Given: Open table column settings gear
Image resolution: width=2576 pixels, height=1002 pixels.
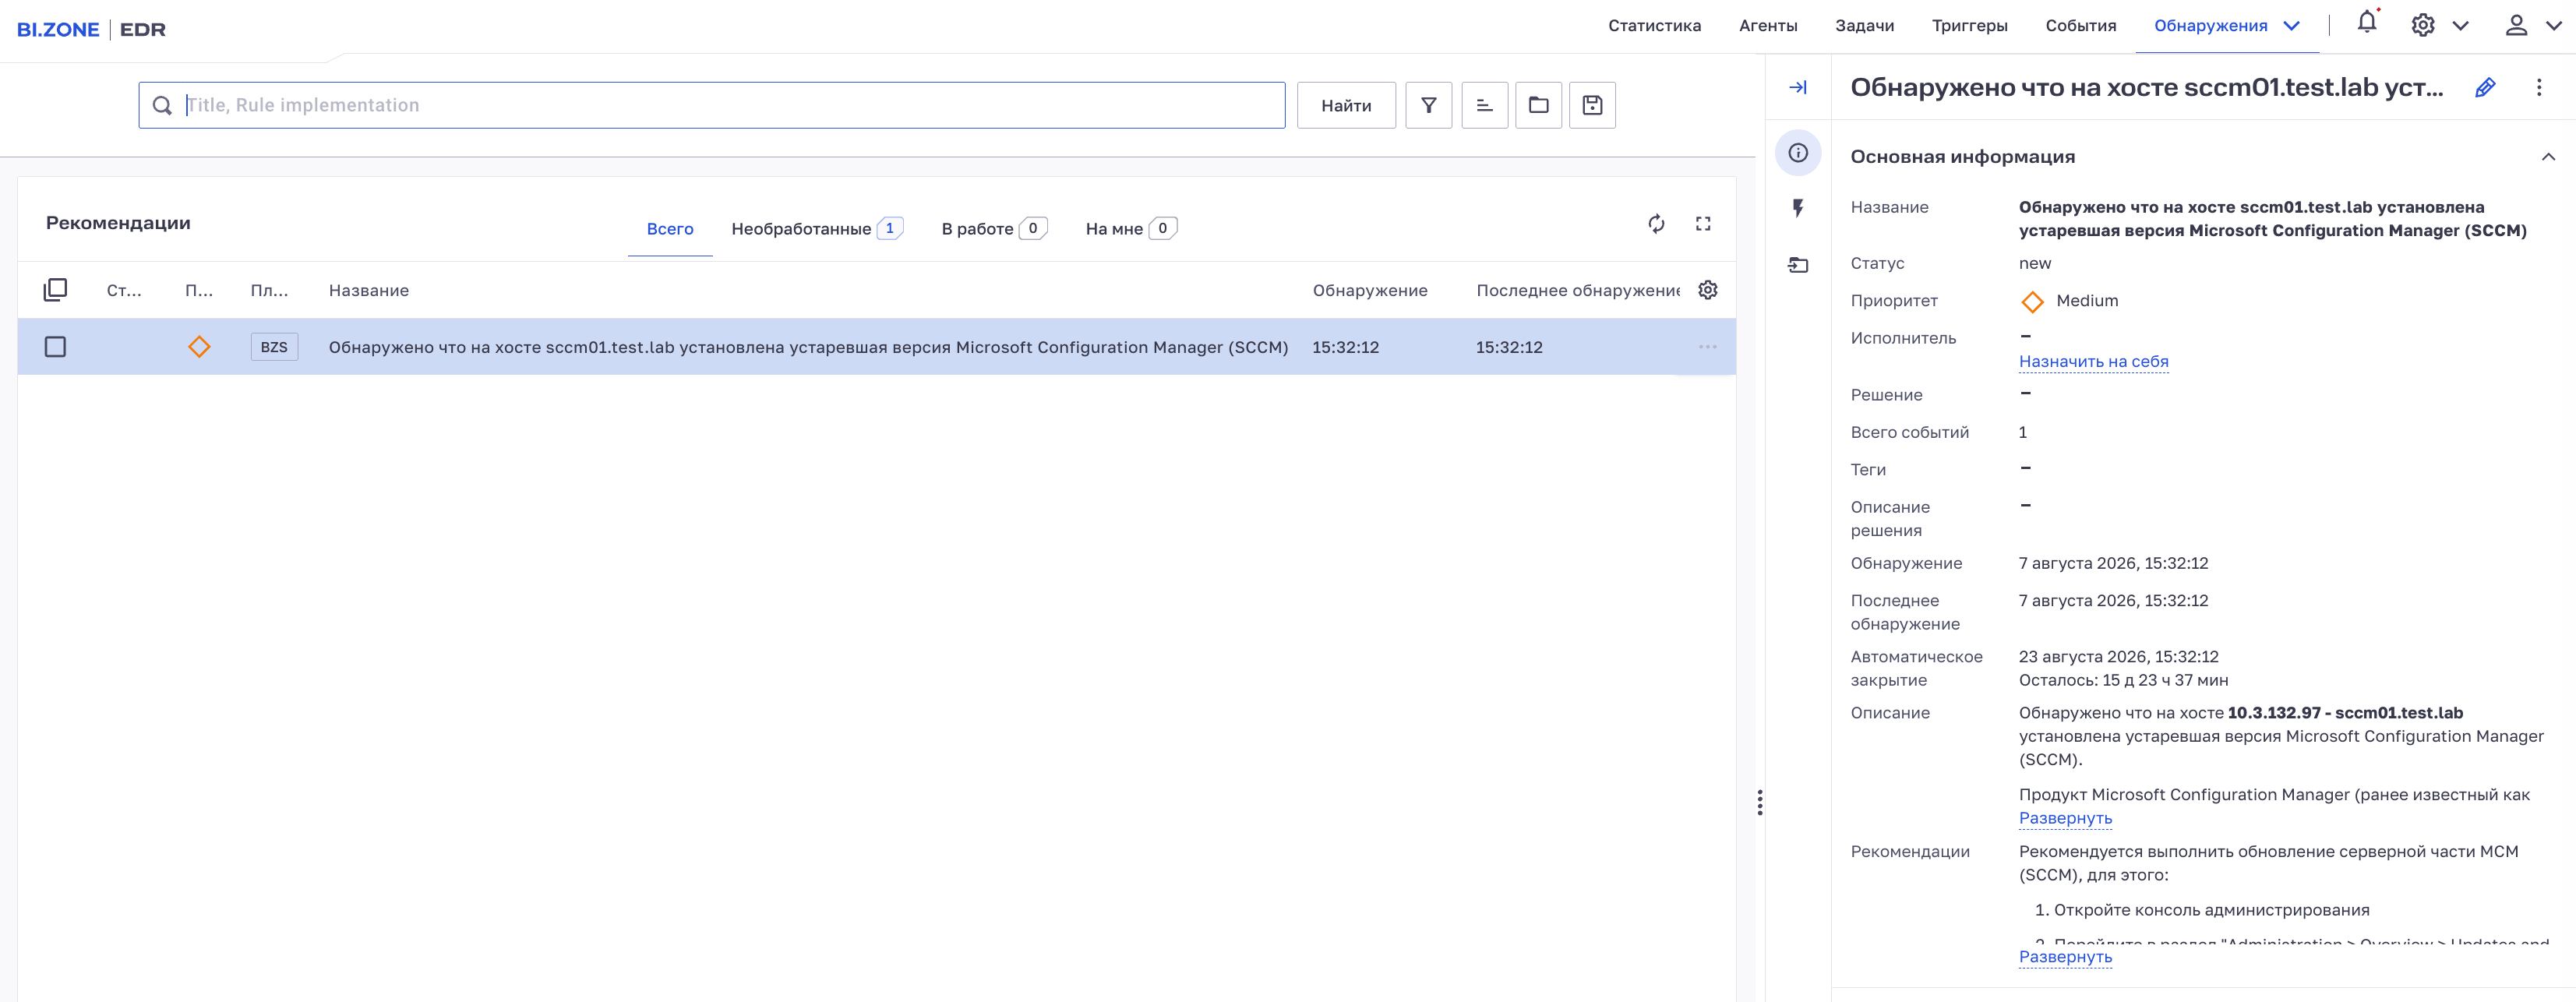Looking at the screenshot, I should (x=1708, y=290).
